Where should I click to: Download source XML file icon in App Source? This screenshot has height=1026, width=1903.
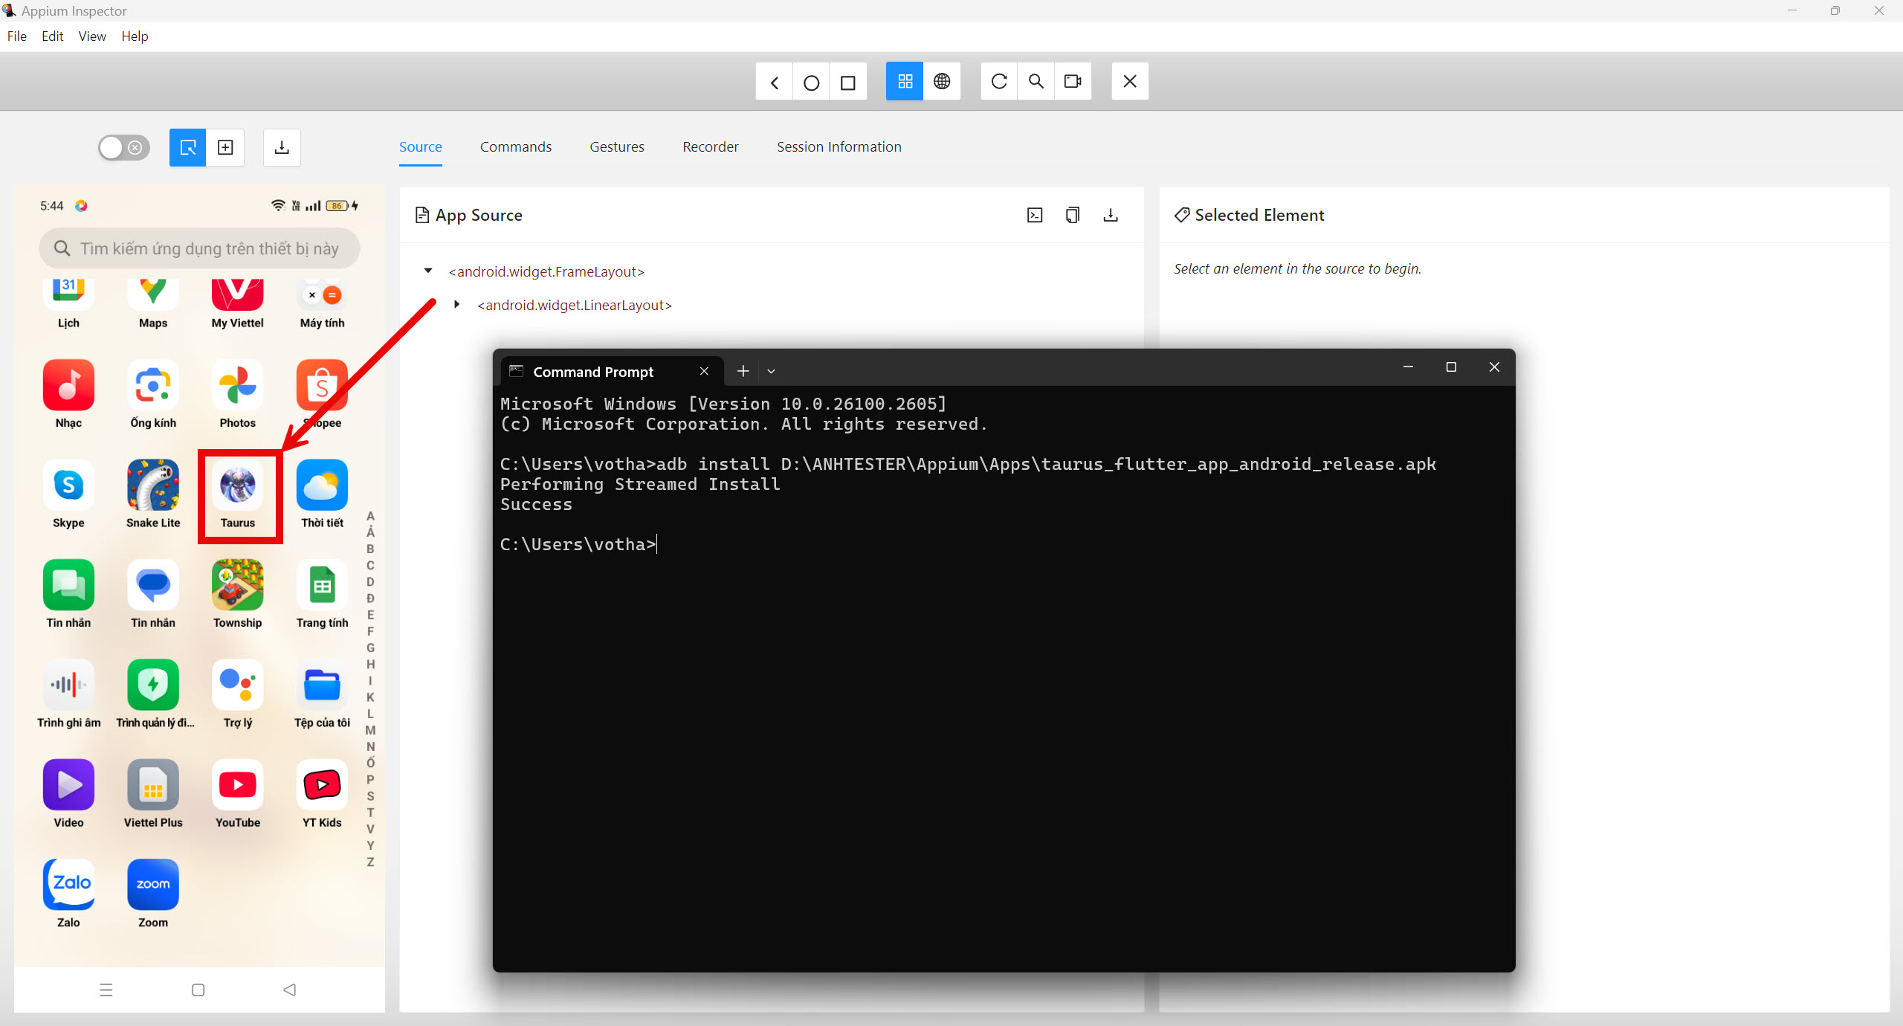(1111, 216)
